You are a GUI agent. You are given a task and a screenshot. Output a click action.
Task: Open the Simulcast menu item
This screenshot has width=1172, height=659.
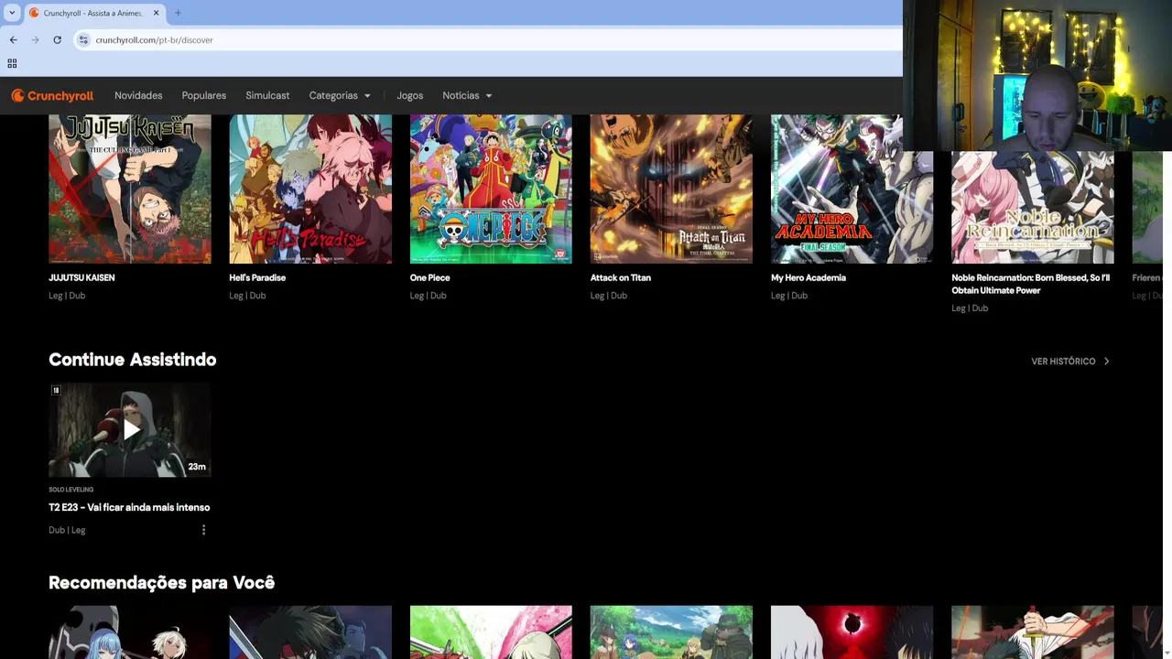pos(267,95)
